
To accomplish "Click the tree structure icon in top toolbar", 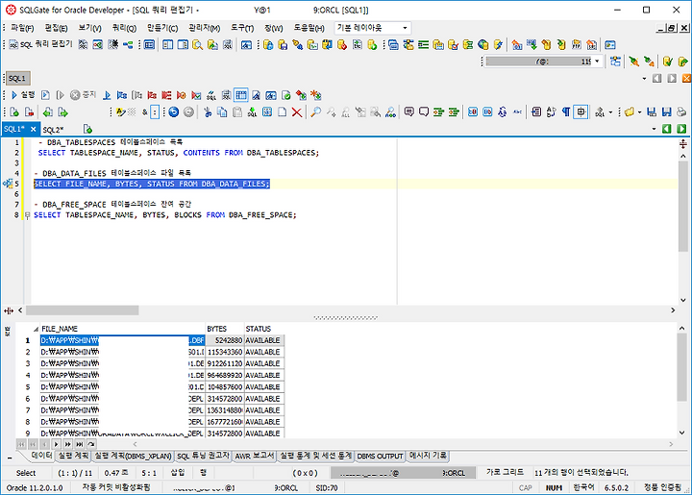I will tap(128, 44).
